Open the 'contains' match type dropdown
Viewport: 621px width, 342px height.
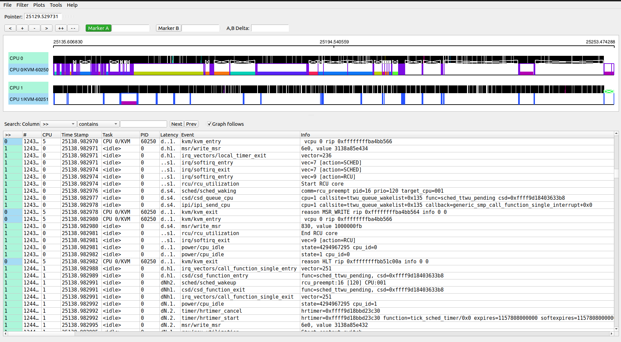tap(98, 124)
